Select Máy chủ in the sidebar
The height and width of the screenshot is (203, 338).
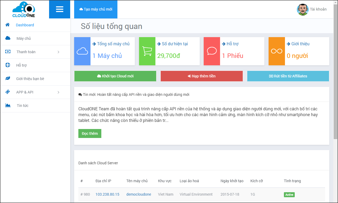pos(23,38)
